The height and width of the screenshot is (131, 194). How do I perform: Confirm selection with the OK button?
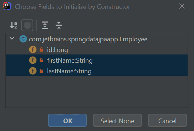(67, 120)
